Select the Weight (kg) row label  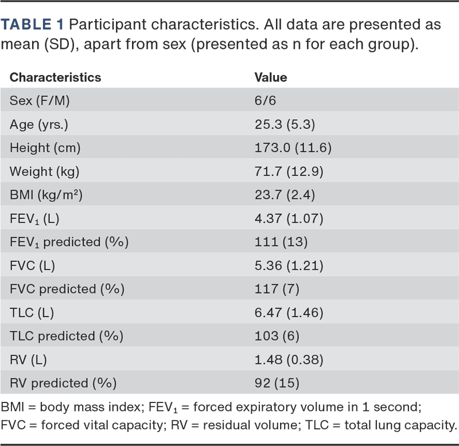tap(45, 171)
